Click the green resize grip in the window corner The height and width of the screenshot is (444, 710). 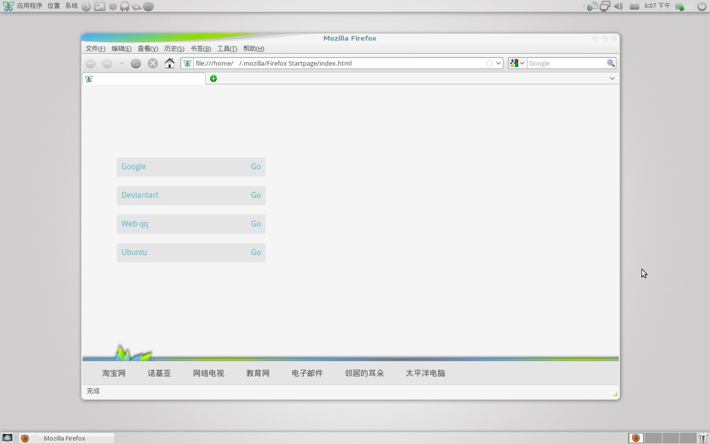[x=615, y=394]
